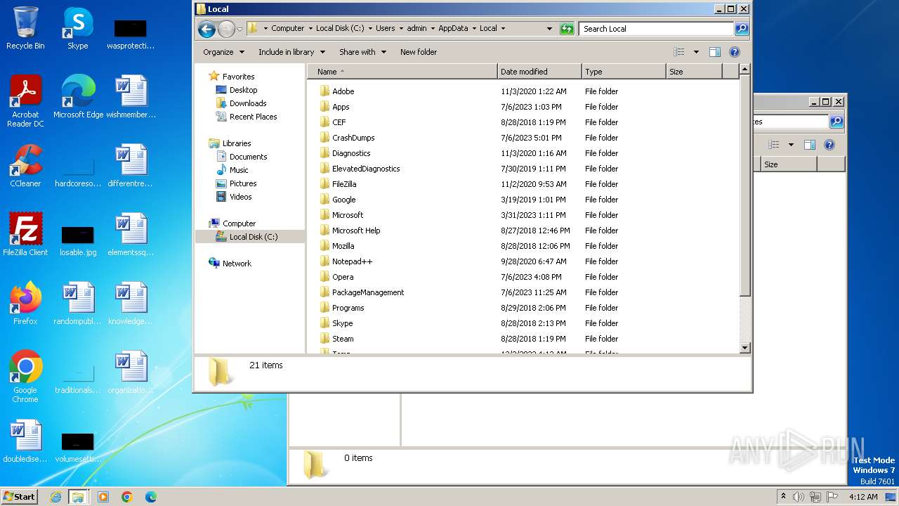This screenshot has width=899, height=506.
Task: Open Windows Media Player from the taskbar
Action: (103, 497)
